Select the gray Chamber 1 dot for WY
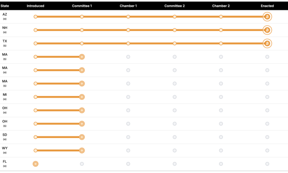 (x=128, y=150)
